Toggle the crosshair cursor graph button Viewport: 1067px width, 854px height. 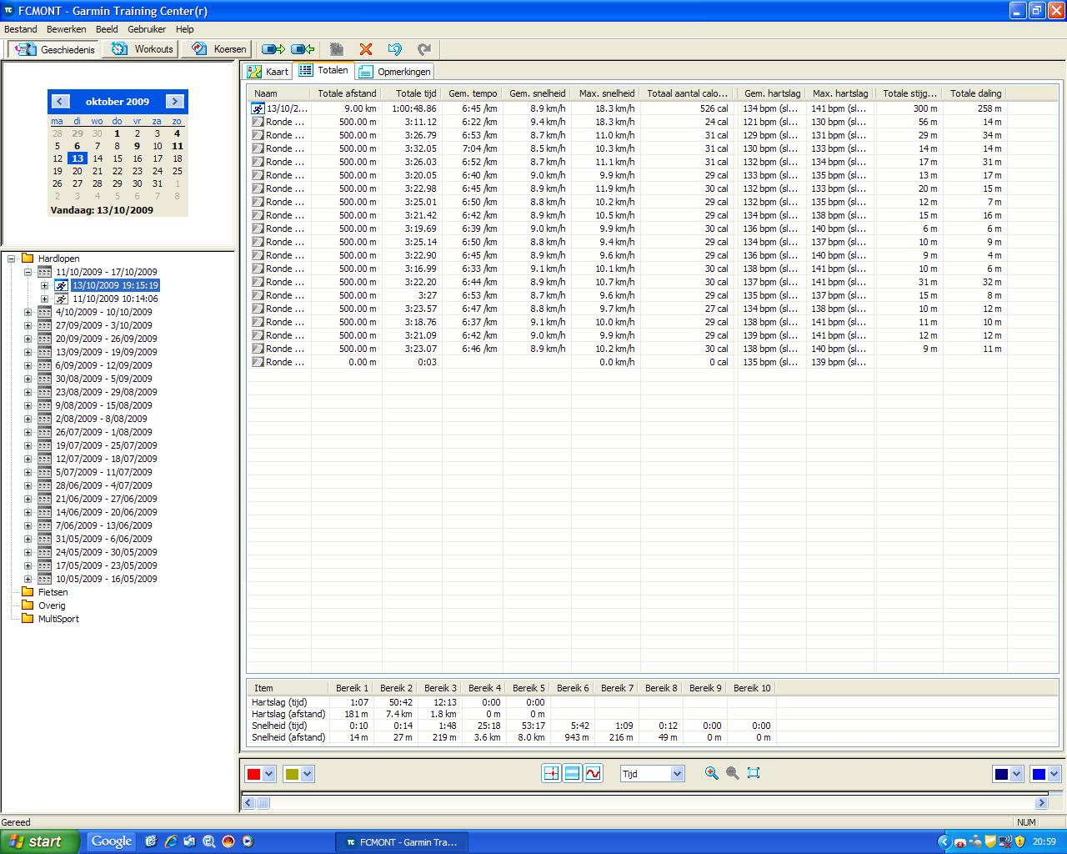pyautogui.click(x=551, y=774)
